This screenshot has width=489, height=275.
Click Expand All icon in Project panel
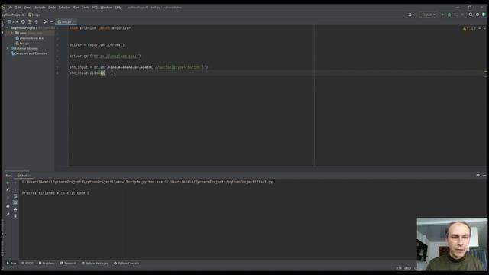tap(30, 22)
